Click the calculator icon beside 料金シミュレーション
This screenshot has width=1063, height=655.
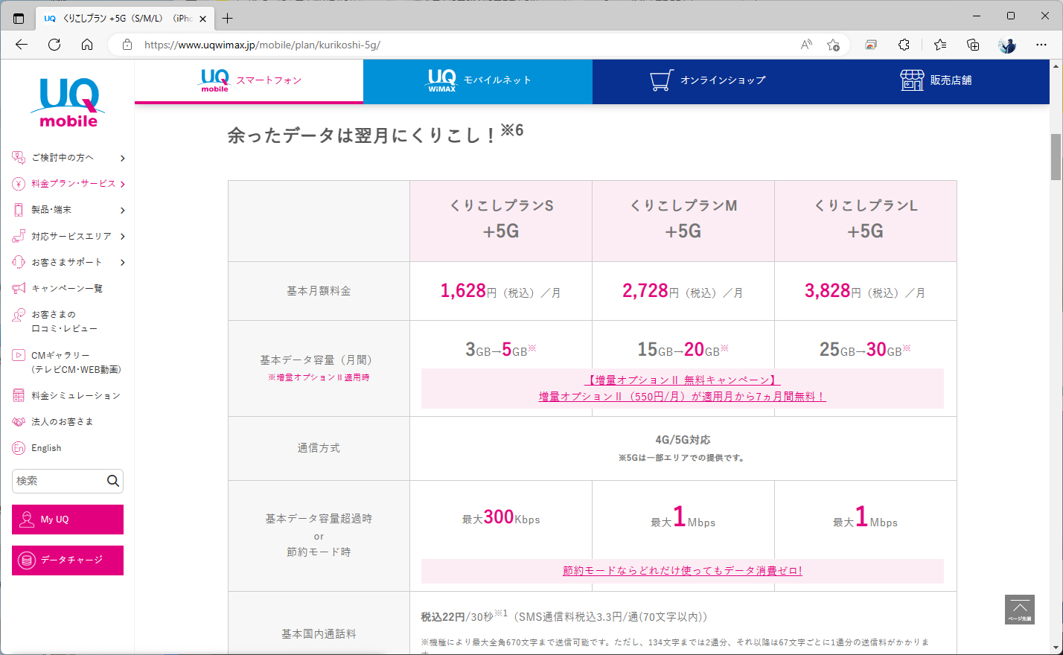tap(19, 396)
